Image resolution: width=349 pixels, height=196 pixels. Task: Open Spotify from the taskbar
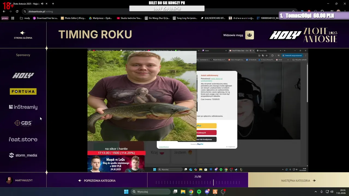[x=199, y=192]
